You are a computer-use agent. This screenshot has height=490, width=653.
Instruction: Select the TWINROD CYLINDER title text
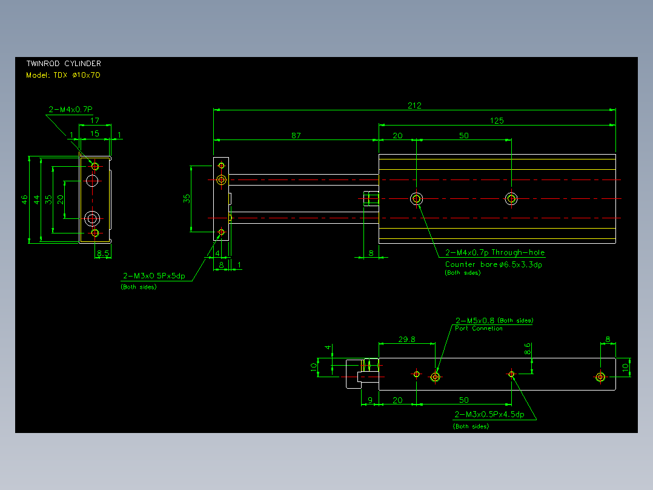coord(64,64)
